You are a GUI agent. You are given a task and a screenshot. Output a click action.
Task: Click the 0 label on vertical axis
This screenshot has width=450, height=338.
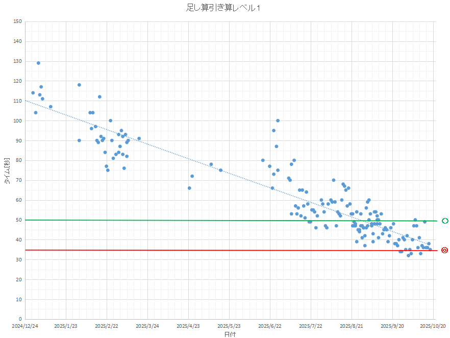pos(19,320)
